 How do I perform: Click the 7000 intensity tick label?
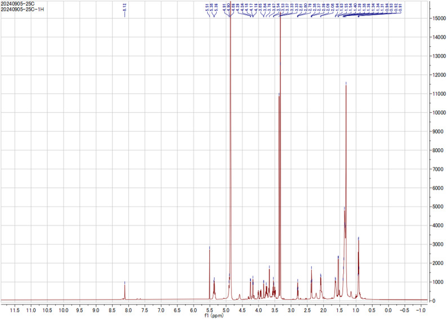tap(439, 169)
